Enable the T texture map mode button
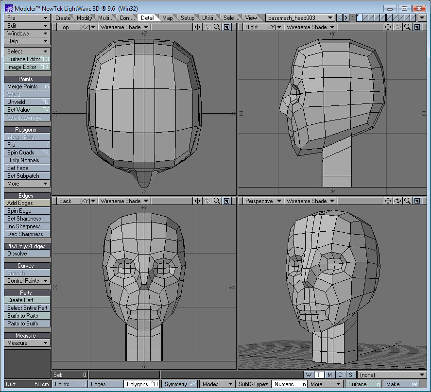Viewport: 431px width, 392px height. coord(319,375)
